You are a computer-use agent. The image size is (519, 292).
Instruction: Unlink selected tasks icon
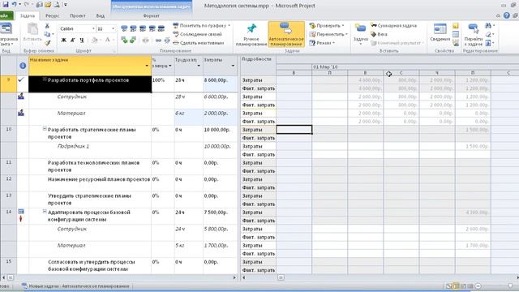[167, 41]
